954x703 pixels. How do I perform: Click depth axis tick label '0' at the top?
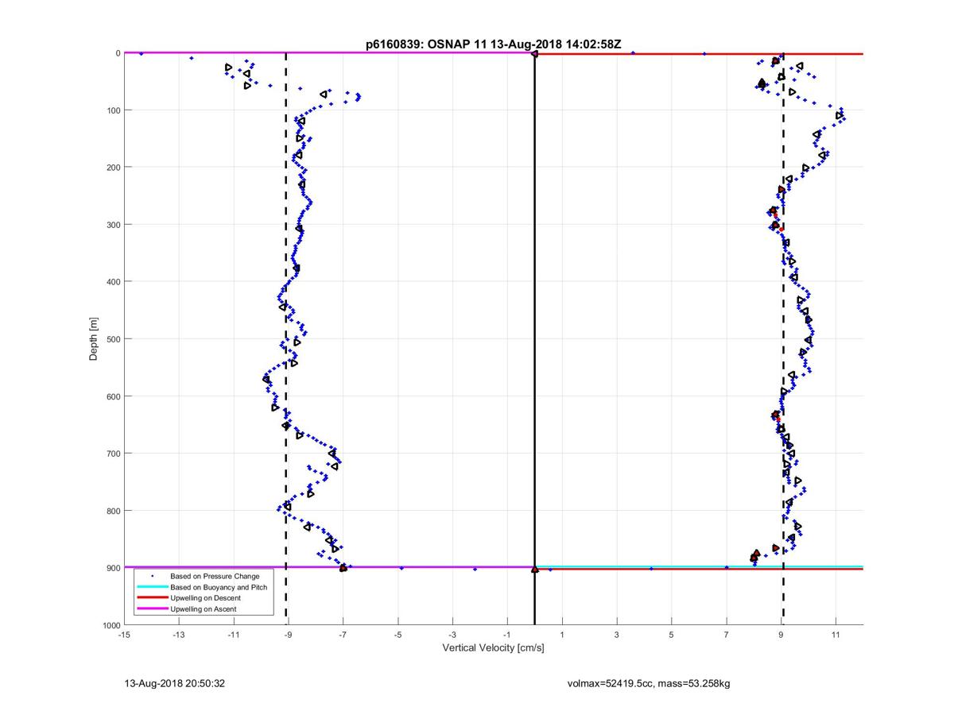(x=117, y=52)
